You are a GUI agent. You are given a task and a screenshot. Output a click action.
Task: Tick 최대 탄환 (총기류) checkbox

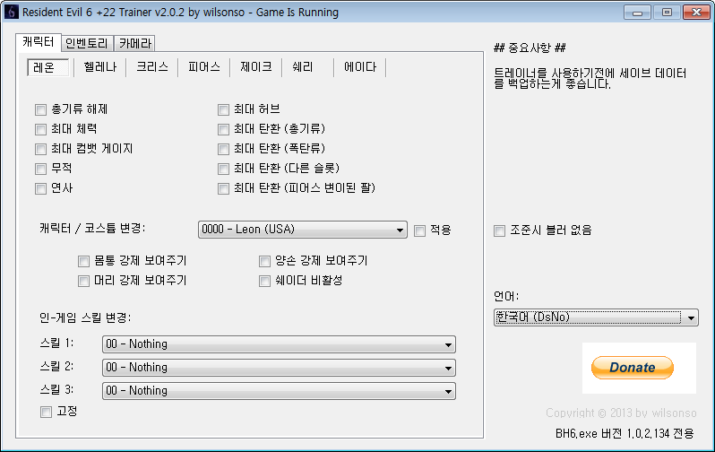(x=223, y=129)
